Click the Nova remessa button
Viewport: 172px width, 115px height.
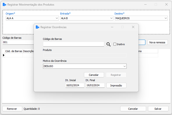157,42
